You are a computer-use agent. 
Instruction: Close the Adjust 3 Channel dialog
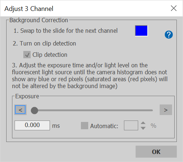[174, 8]
